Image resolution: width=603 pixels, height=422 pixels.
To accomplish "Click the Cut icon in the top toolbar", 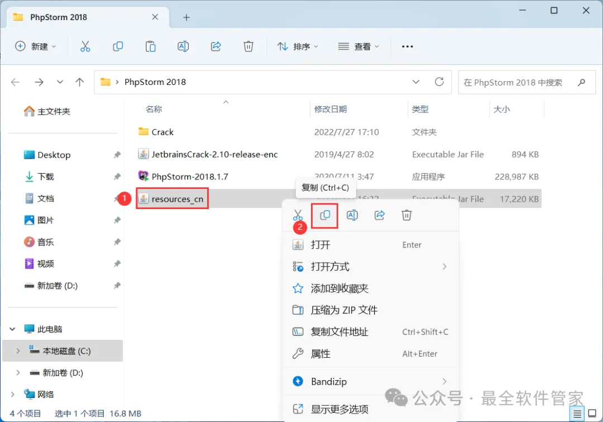I will pyautogui.click(x=85, y=46).
